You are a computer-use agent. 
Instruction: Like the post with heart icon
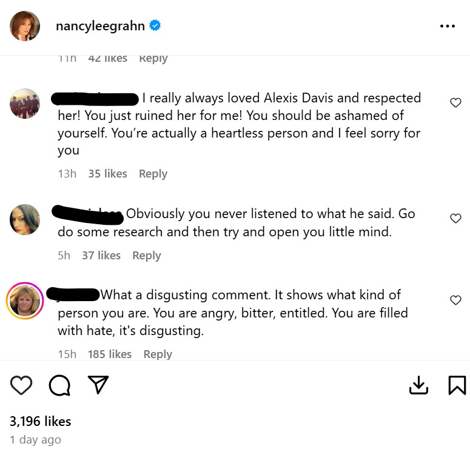(22, 385)
